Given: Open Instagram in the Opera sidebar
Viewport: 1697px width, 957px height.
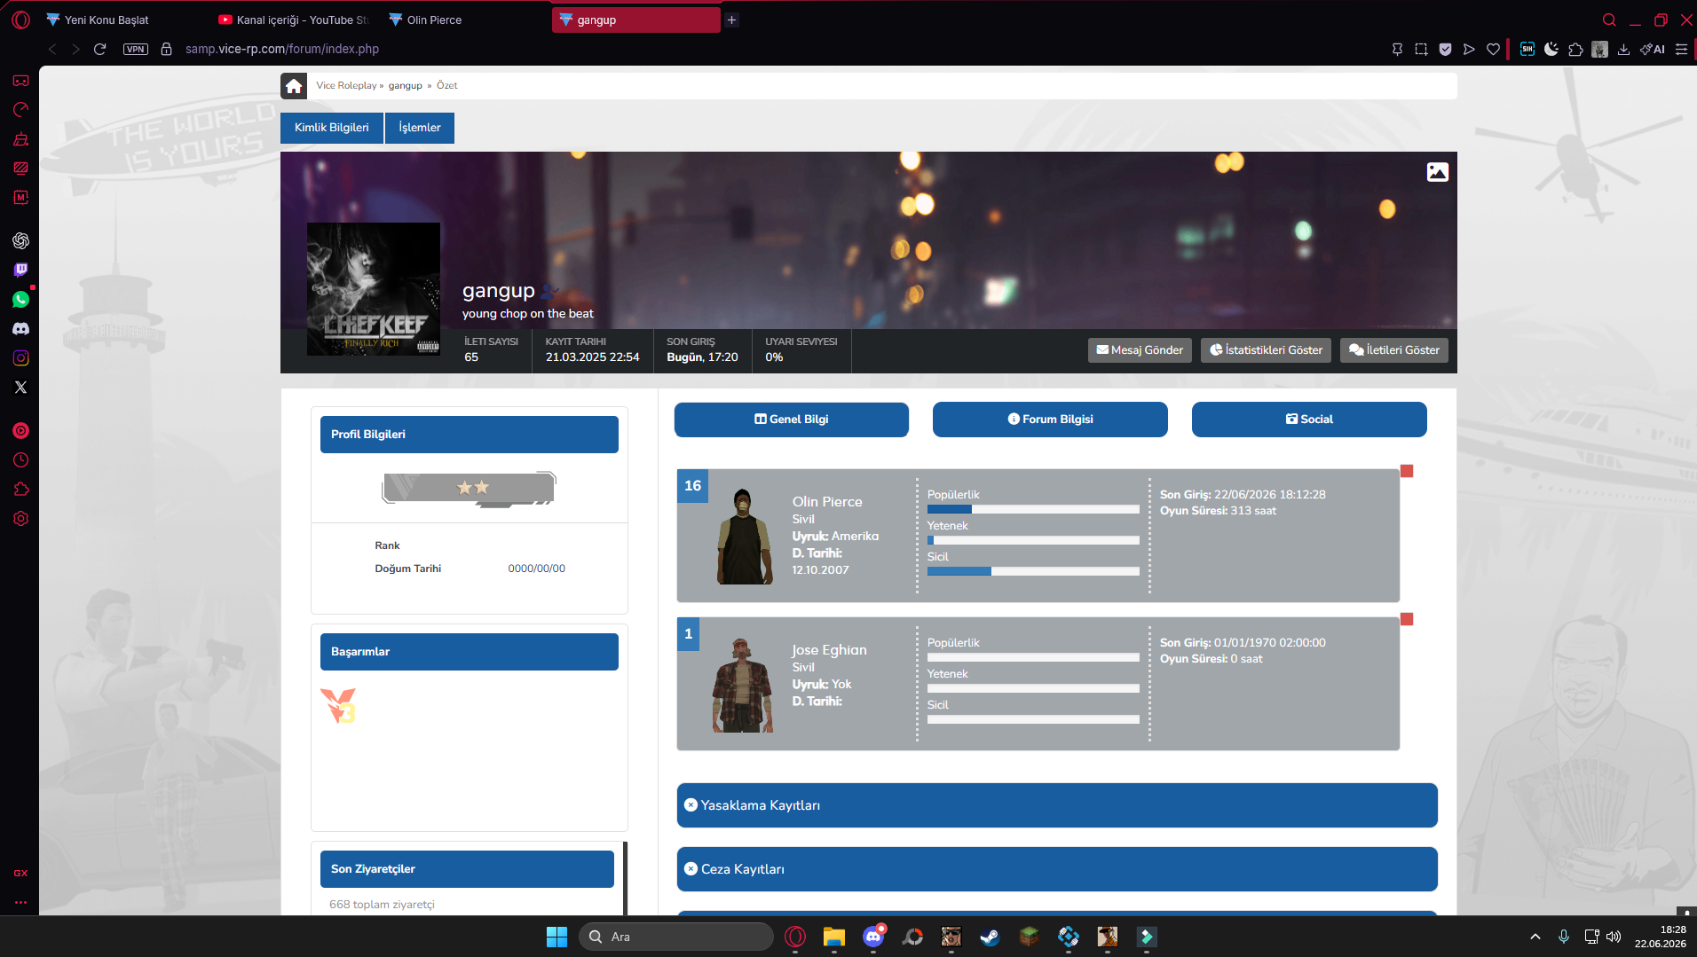Looking at the screenshot, I should (x=20, y=357).
